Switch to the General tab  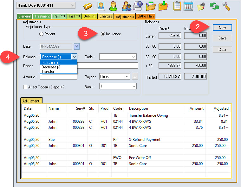(25, 16)
